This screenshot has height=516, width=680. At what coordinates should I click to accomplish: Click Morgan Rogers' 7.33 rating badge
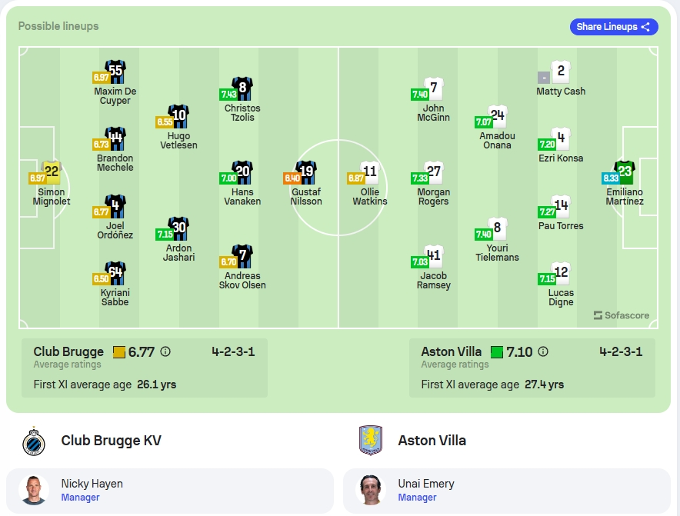pos(420,178)
